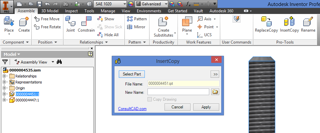Screen dimensions: 320x133
Task: Open the Environments ribbon tab
Action: point(149,11)
